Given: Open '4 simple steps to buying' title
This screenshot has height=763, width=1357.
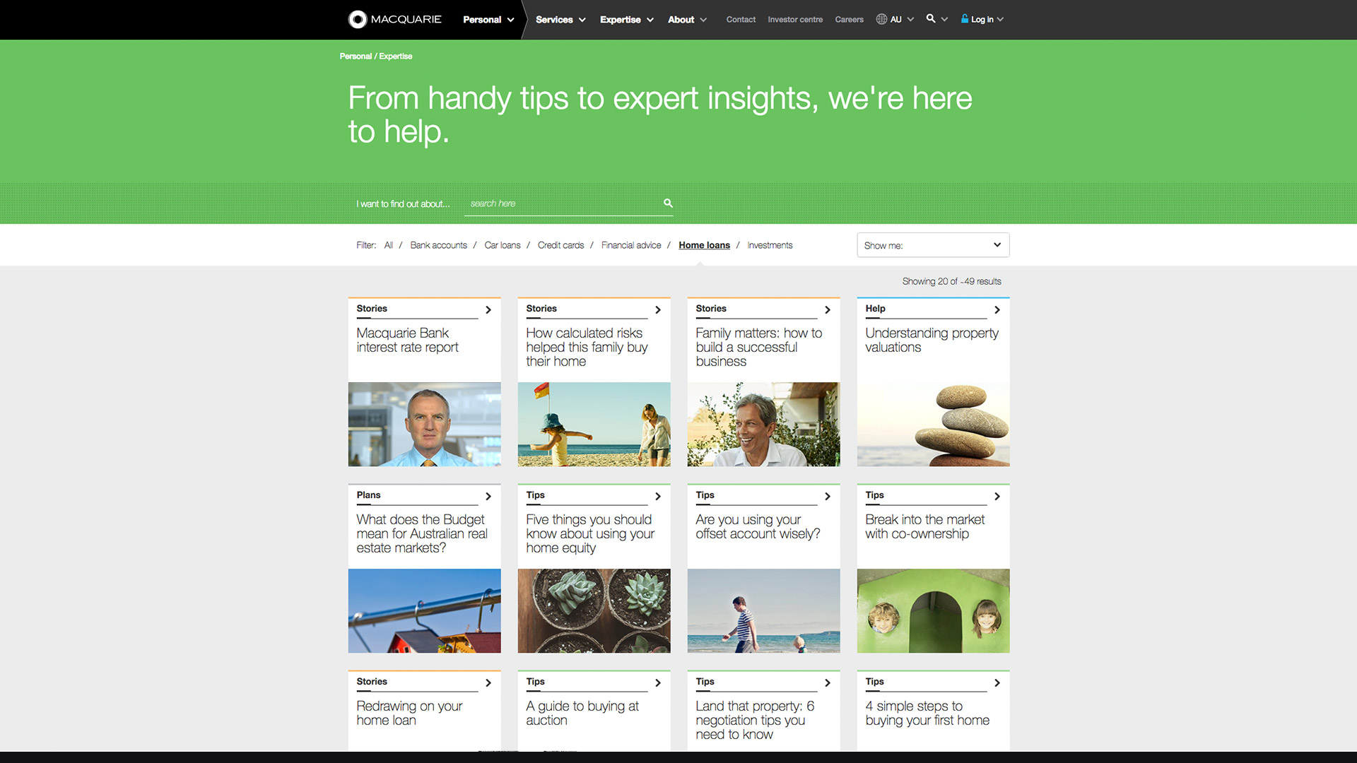Looking at the screenshot, I should pos(927,713).
